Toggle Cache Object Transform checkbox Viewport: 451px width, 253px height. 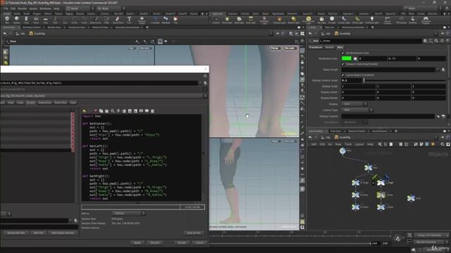coord(343,75)
